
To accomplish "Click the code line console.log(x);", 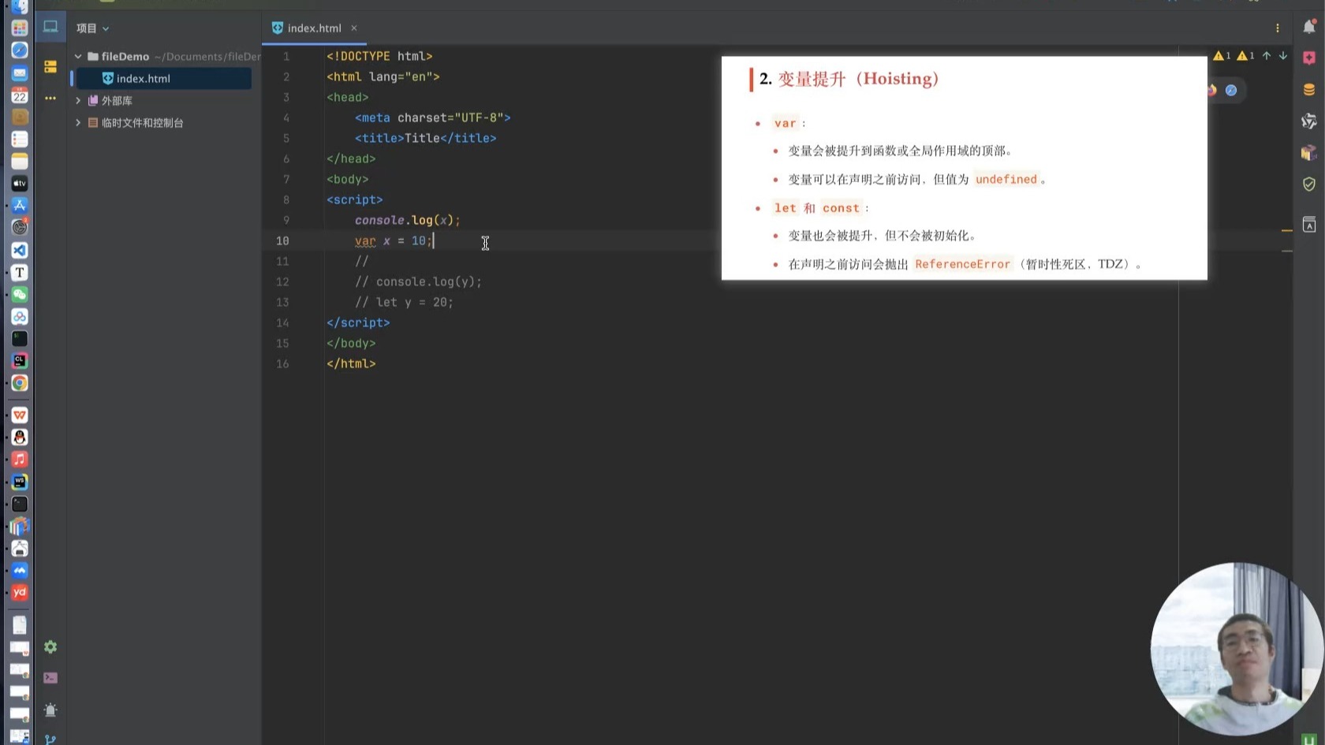I will (x=408, y=220).
